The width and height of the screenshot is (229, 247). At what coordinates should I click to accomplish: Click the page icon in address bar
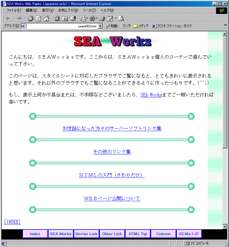24,26
